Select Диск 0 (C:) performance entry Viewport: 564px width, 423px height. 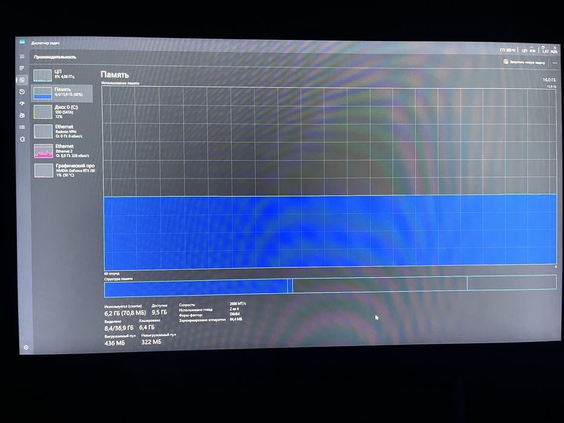(62, 112)
